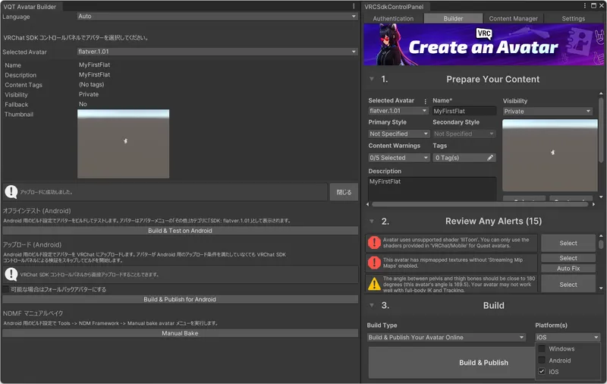Open Platform(s) dropdown showing iOS
607x384 pixels.
click(568, 337)
